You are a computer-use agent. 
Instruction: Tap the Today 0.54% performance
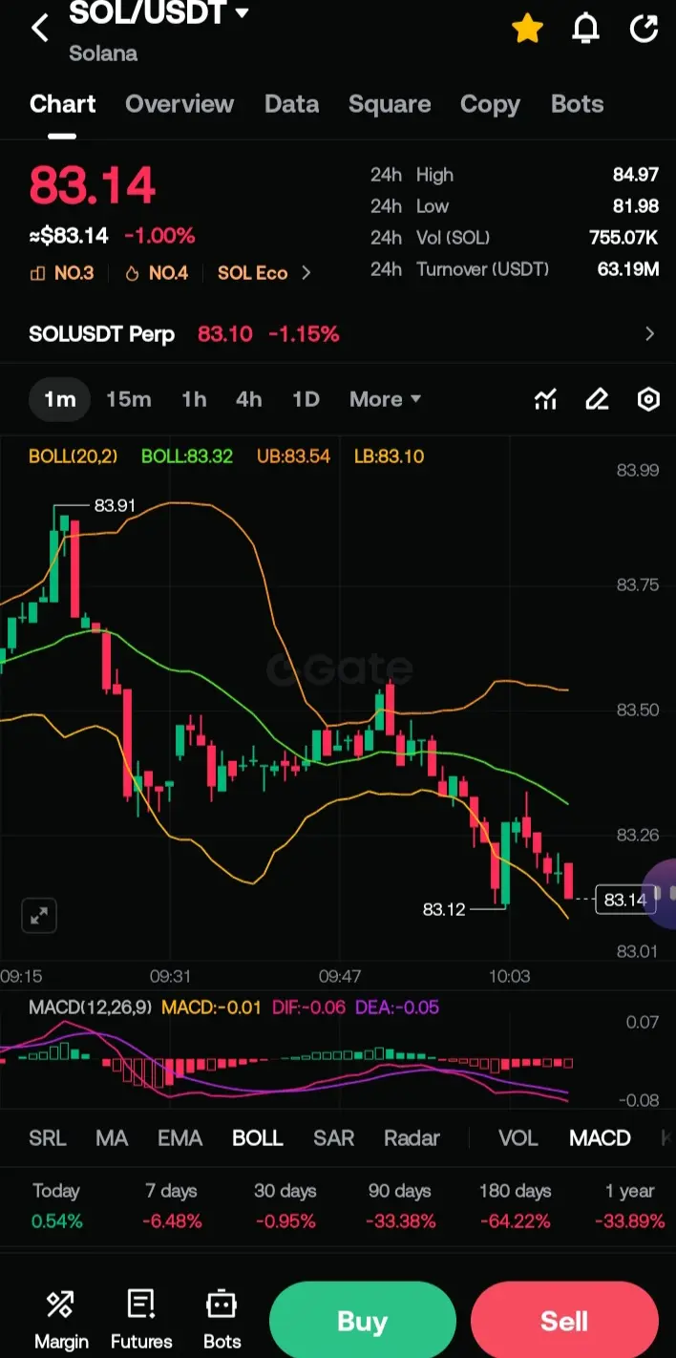coord(56,1205)
